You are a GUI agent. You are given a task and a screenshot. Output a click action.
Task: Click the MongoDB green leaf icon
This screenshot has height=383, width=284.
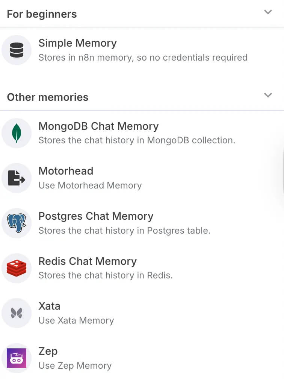pyautogui.click(x=17, y=133)
